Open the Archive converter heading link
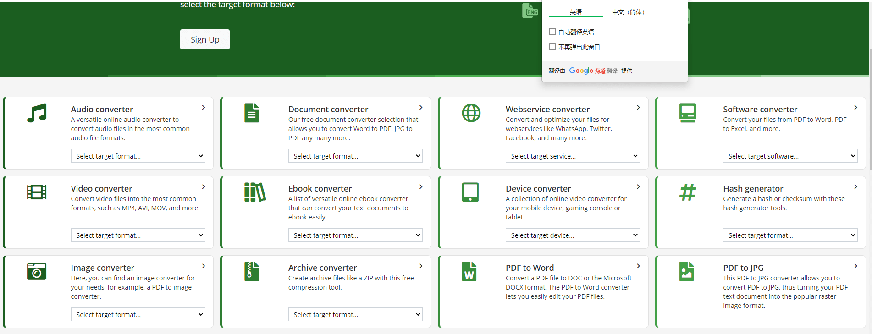The height and width of the screenshot is (334, 872). click(322, 268)
